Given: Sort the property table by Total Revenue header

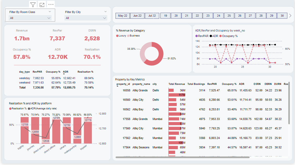Looking at the screenshot, I should click(x=177, y=84).
